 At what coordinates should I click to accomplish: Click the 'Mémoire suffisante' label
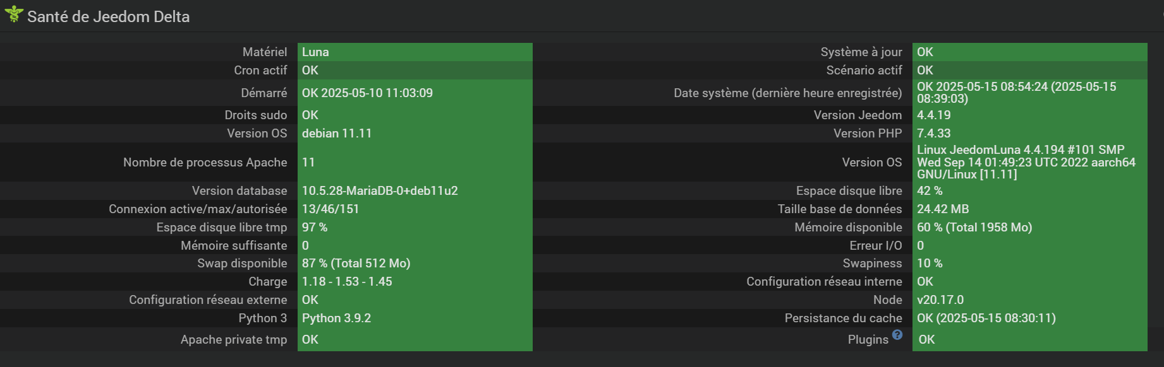[234, 245]
